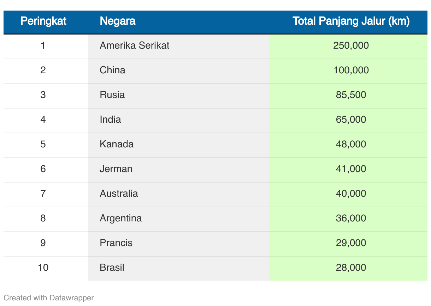Click the Peringkat column header
Image resolution: width=431 pixels, height=306 pixels.
(x=43, y=21)
